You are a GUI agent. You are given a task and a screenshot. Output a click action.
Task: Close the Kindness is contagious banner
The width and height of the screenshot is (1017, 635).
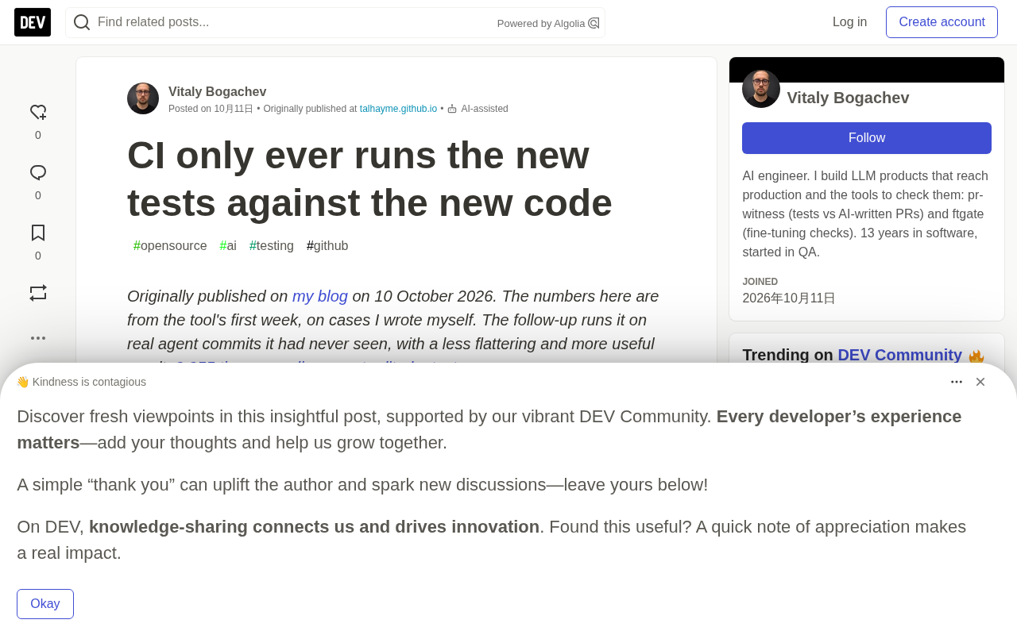pyautogui.click(x=980, y=382)
